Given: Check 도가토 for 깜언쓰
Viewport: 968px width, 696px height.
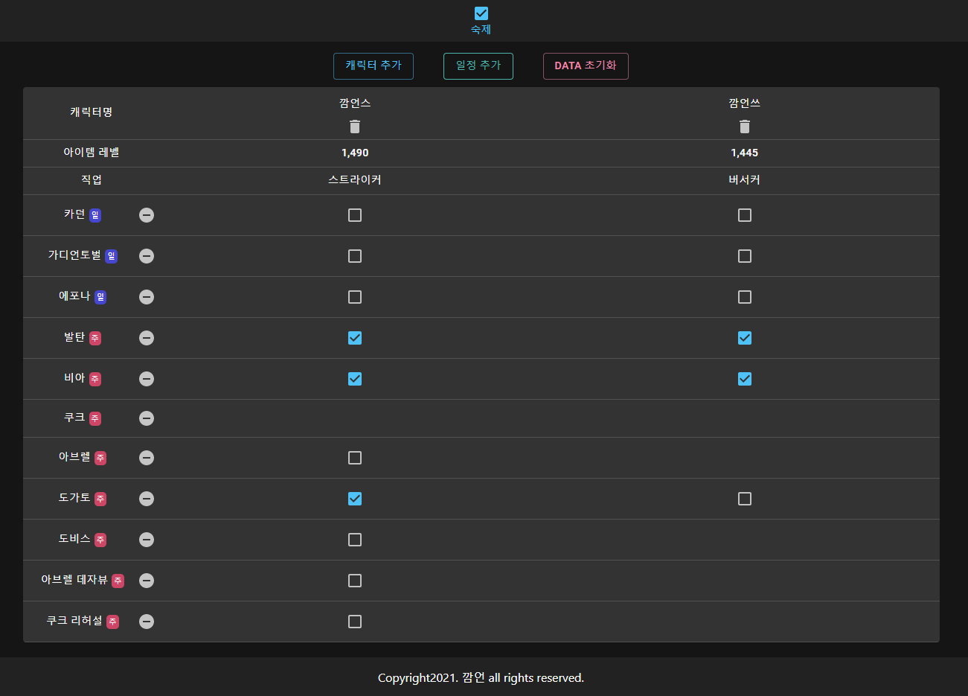Looking at the screenshot, I should [745, 499].
